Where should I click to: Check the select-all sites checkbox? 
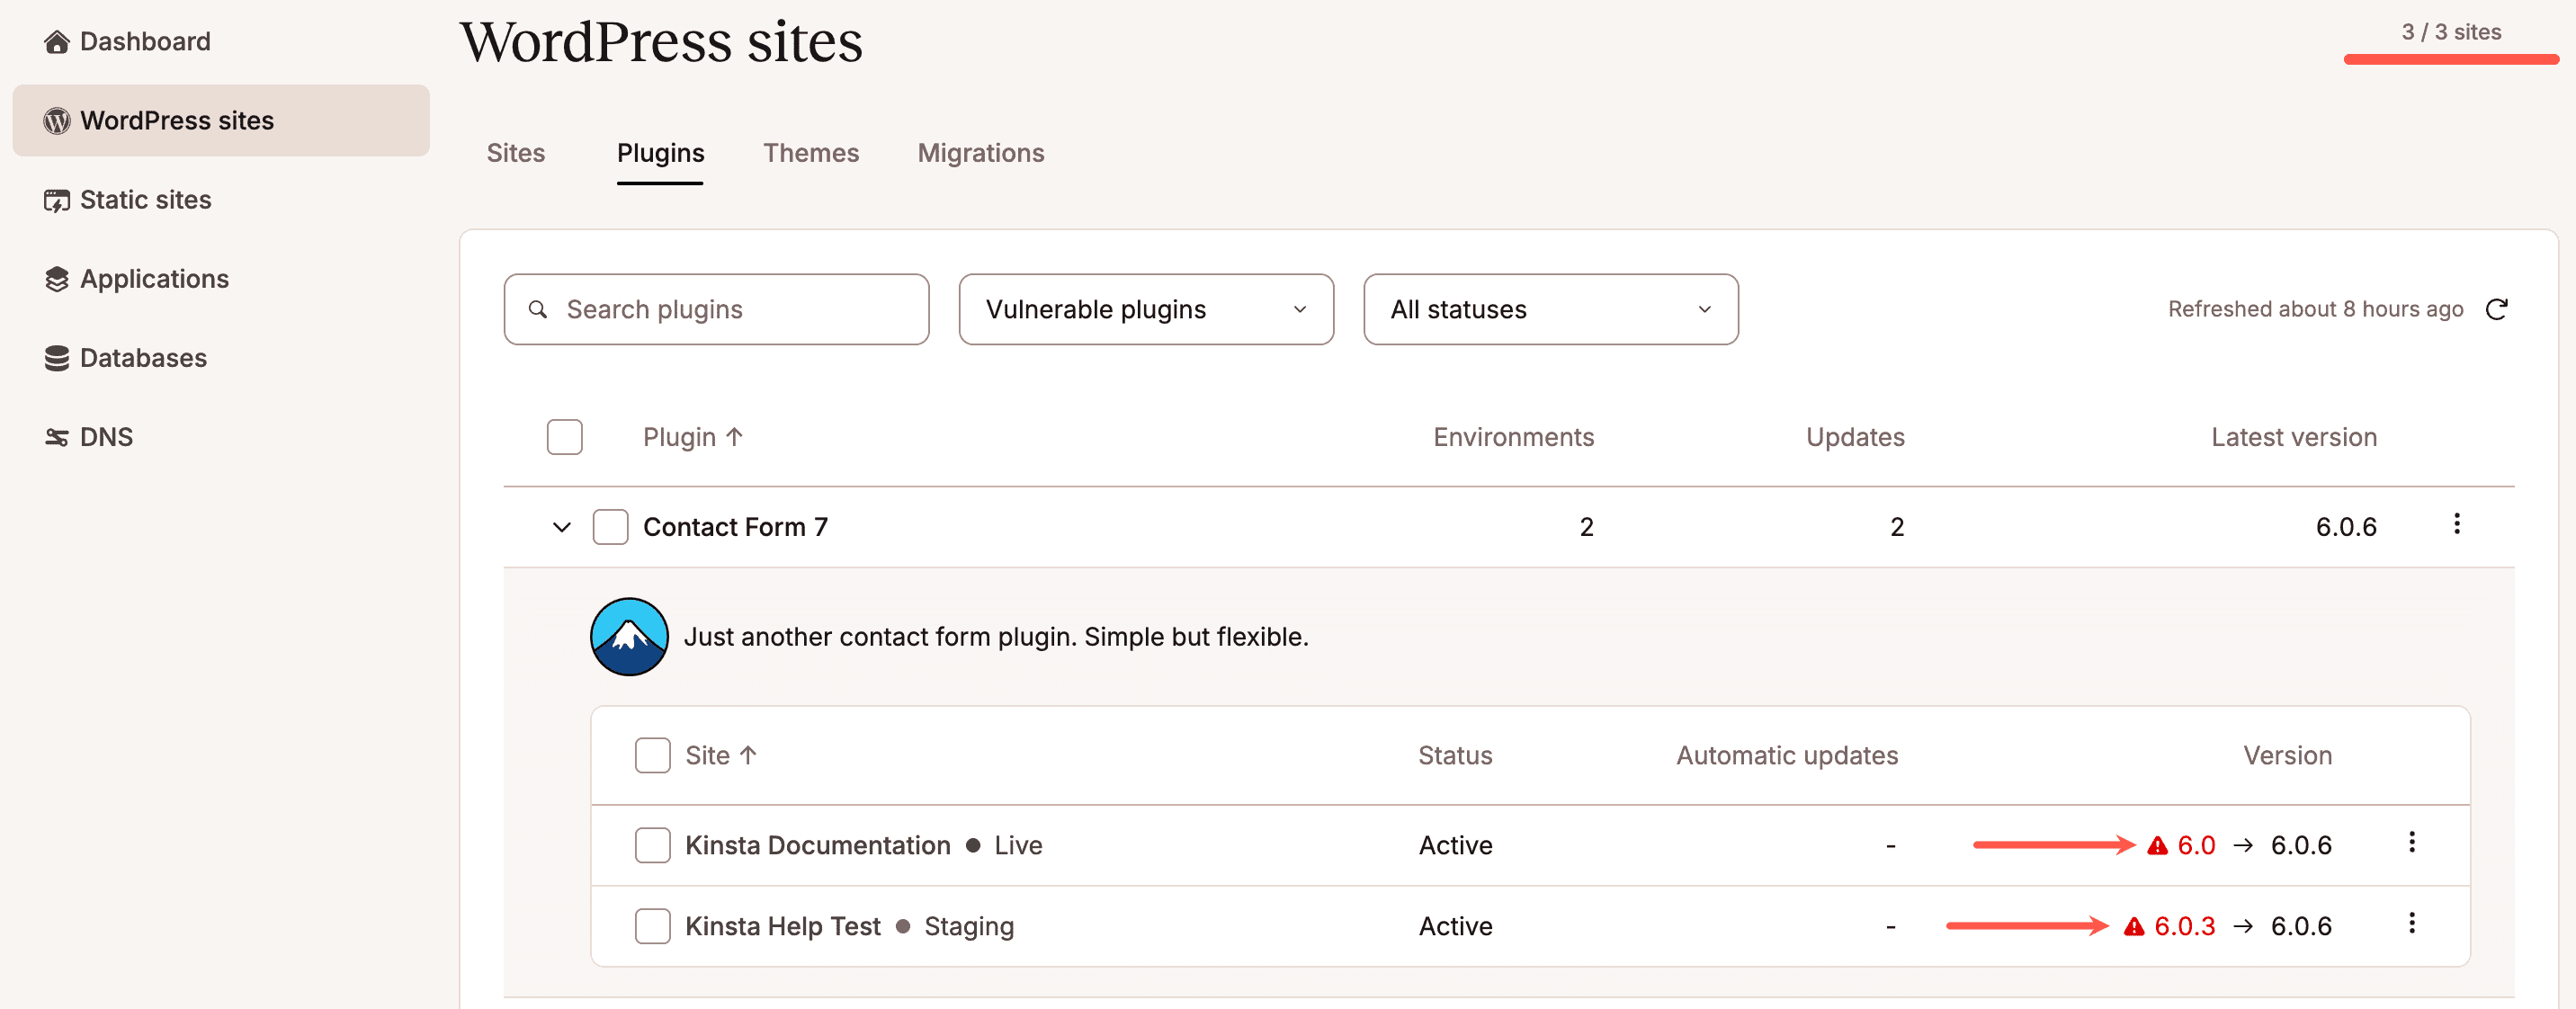[653, 755]
